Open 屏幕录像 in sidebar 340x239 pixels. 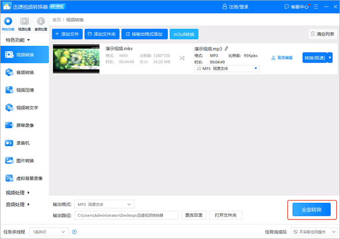click(x=24, y=125)
